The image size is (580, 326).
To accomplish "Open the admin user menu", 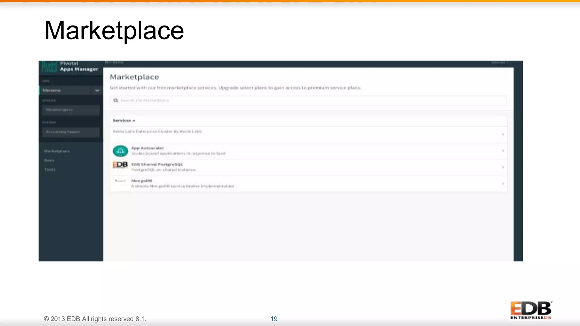I will click(x=500, y=62).
